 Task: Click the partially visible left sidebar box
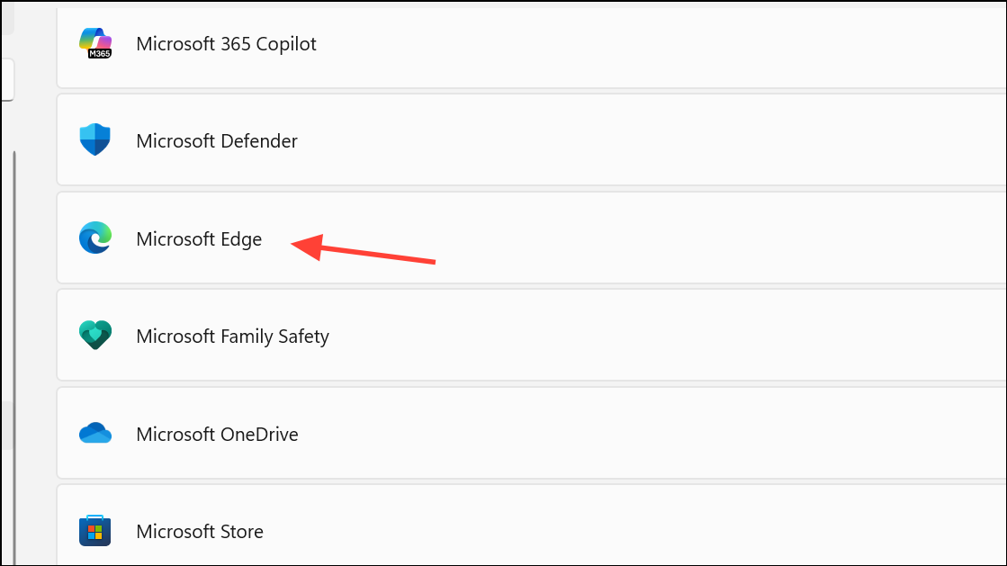tap(7, 80)
